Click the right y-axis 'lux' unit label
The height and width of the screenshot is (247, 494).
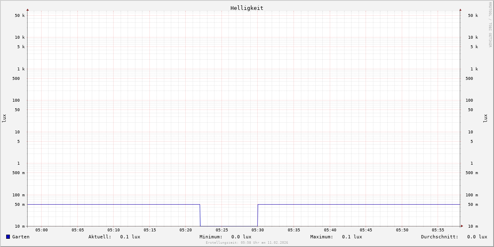click(485, 118)
